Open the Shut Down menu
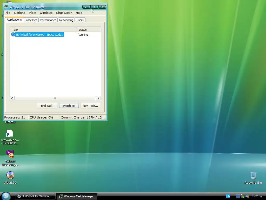Image resolution: width=266 pixels, height=200 pixels. [64, 13]
